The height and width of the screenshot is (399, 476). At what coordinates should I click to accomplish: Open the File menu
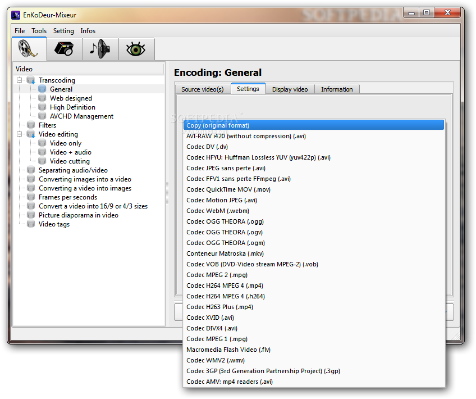pos(20,31)
